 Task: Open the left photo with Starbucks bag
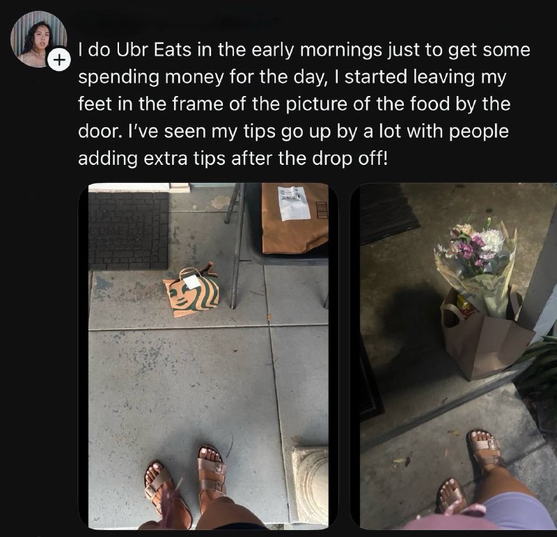tap(208, 356)
